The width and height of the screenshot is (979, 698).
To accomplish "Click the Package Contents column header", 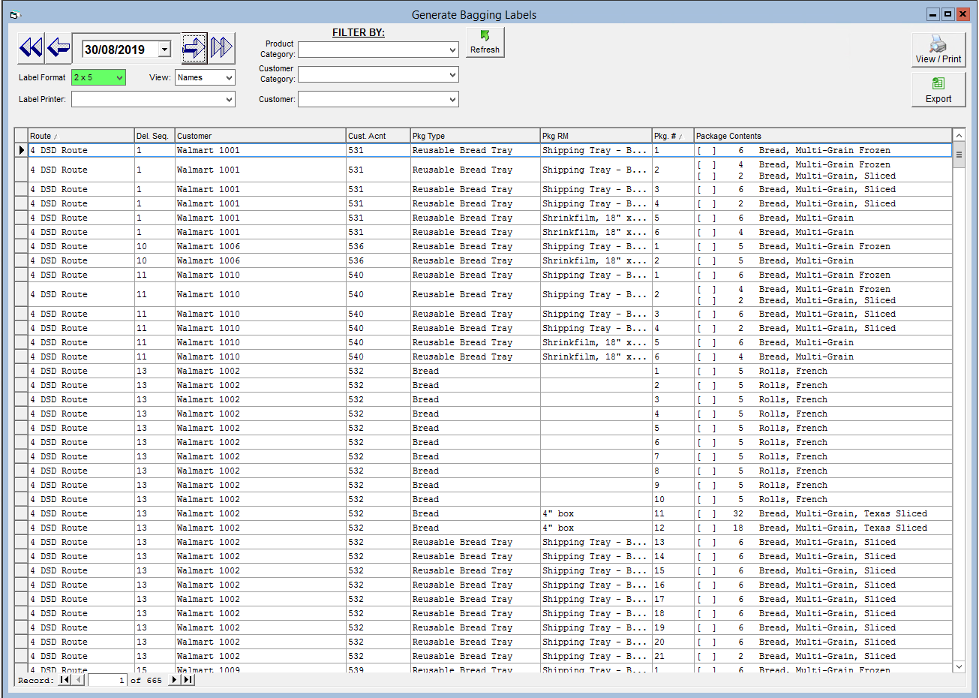I will click(x=822, y=136).
